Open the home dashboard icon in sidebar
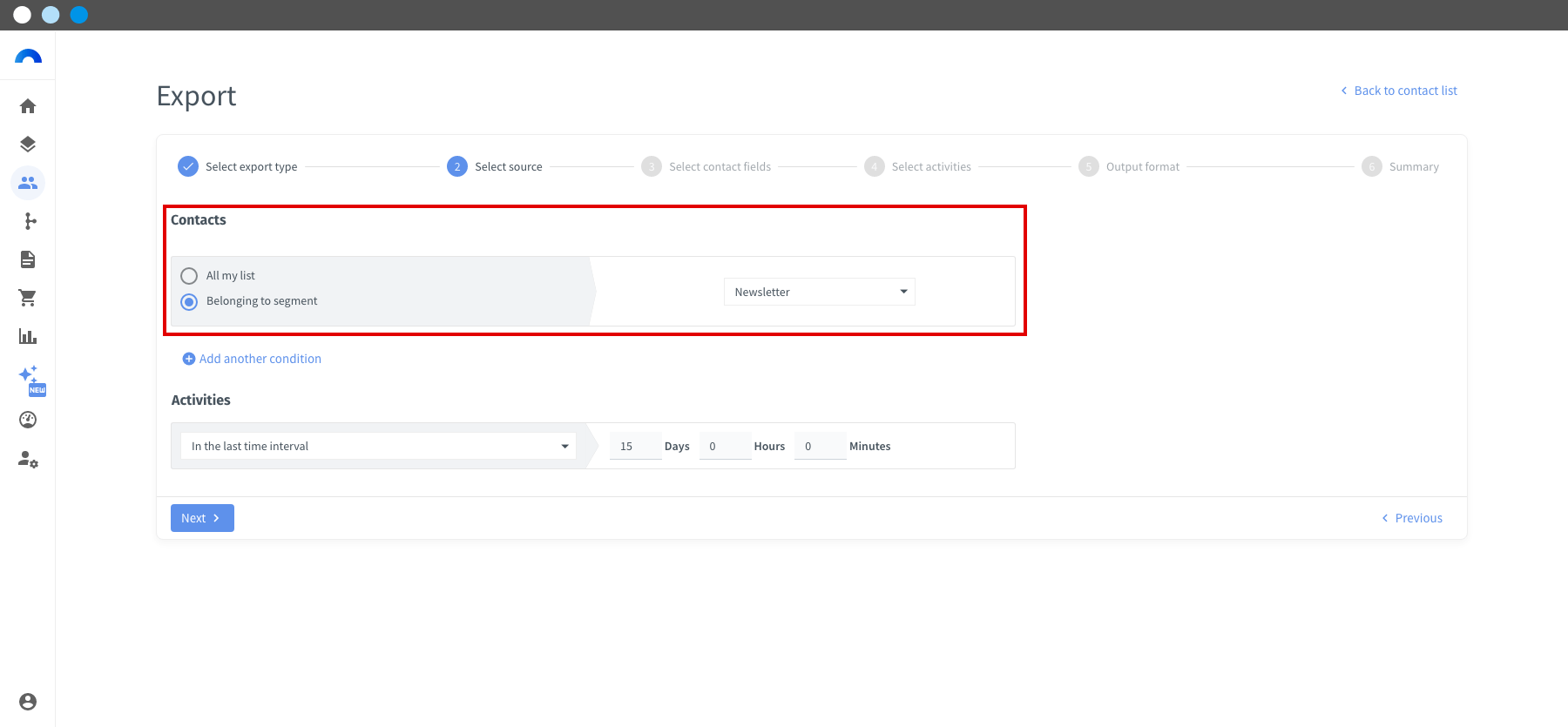The height and width of the screenshot is (727, 1568). coord(28,106)
